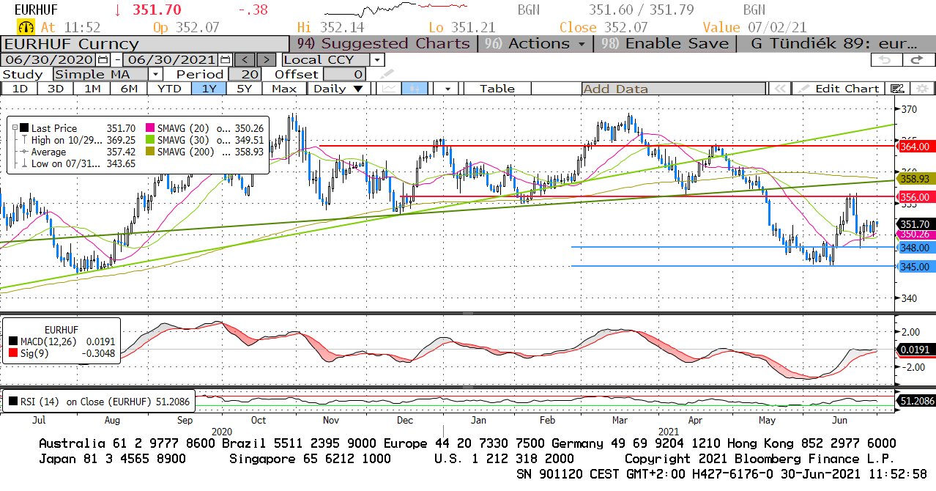Click the 358.93 SMAVG axis label
The width and height of the screenshot is (936, 491).
(915, 179)
